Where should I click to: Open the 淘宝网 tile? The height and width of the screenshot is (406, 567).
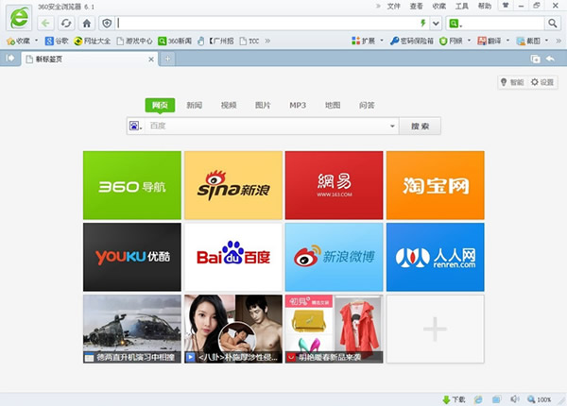(x=435, y=185)
